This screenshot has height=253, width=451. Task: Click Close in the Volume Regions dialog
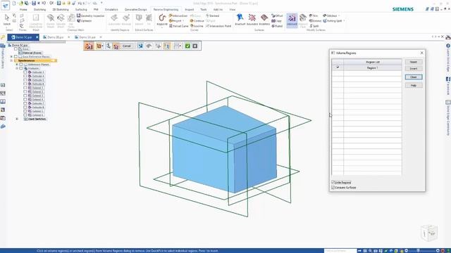(x=414, y=77)
